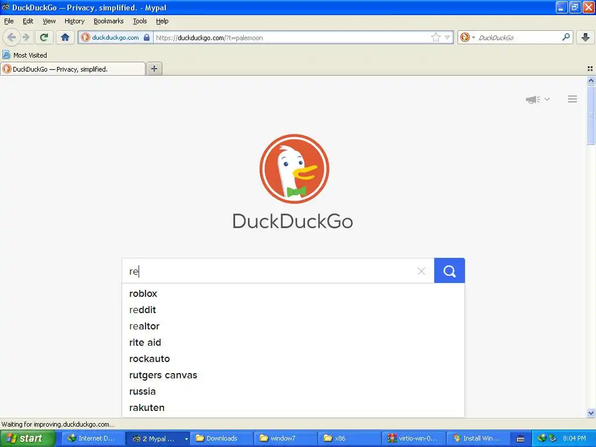Switch to Downloads folder taskbar item
This screenshot has height=447, width=596.
point(221,438)
